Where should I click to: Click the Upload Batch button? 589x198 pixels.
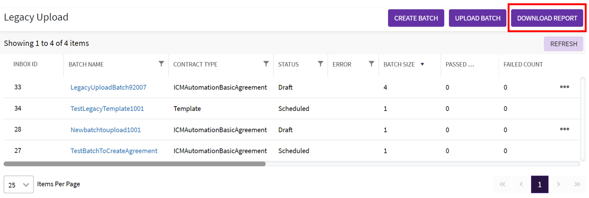coord(477,18)
